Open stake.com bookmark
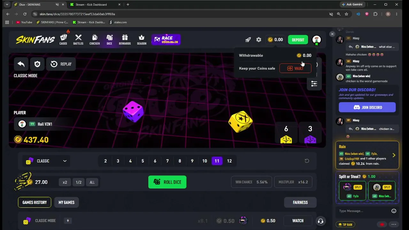This screenshot has width=409, height=230. [x=118, y=22]
